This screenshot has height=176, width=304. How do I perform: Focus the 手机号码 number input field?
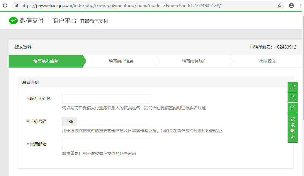(x=115, y=122)
